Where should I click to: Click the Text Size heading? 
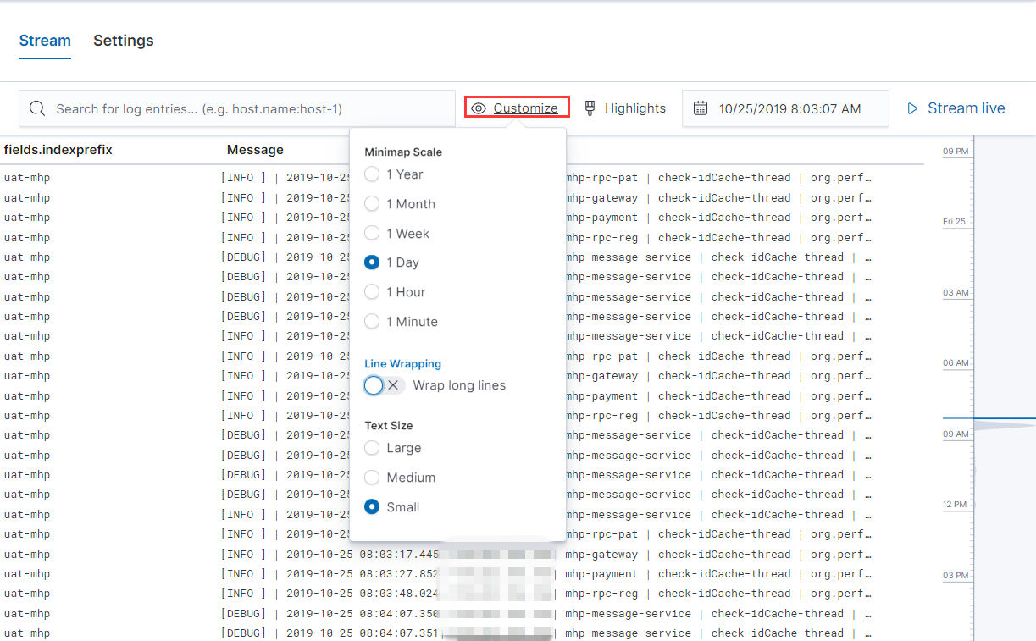click(x=389, y=426)
